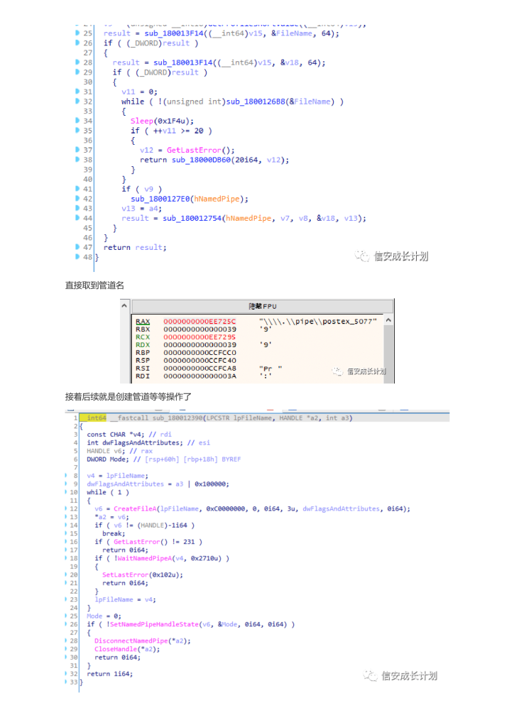The height and width of the screenshot is (727, 514).
Task: Click the register list scrollbar up arrow at right
Action: (388, 320)
